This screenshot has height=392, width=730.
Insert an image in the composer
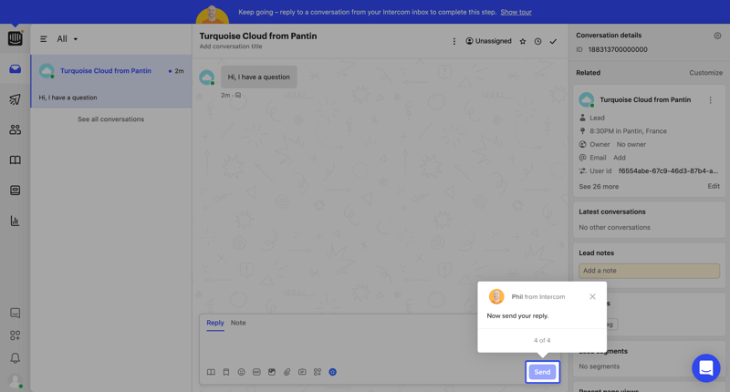pos(272,372)
